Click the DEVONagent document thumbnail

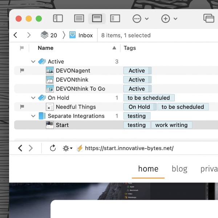coord(50,70)
